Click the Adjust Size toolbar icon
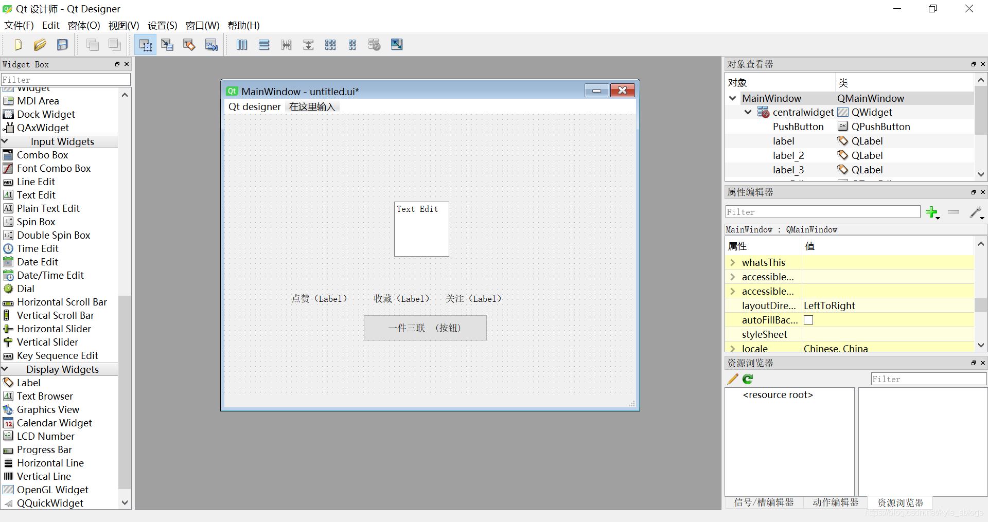 click(x=396, y=45)
